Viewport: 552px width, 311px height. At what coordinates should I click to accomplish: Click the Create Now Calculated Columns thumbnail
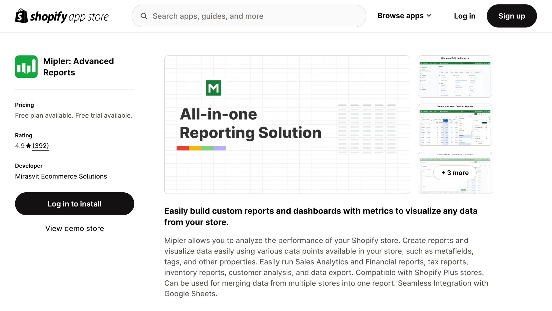point(455,173)
